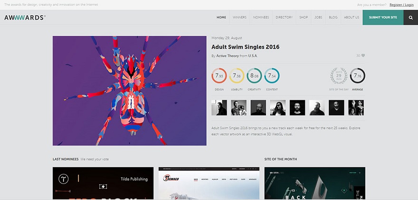
Task: Open the second jury member photo
Action: 238,108
